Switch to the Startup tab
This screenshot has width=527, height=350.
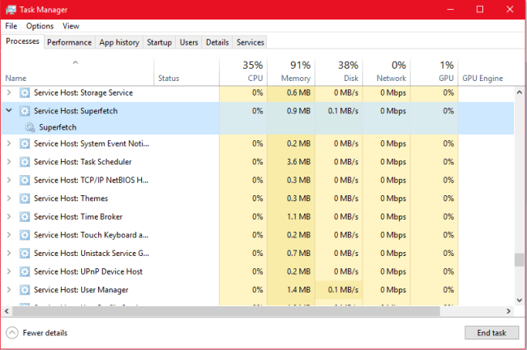click(x=159, y=42)
